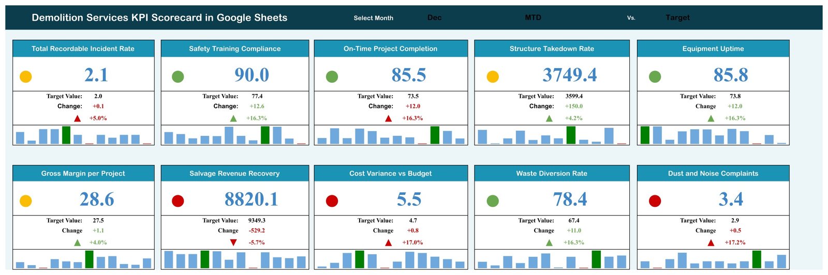Click the 8820.1 salvage revenue value

tap(252, 199)
